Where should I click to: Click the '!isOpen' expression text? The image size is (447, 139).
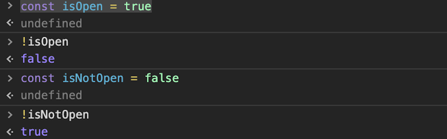click(45, 42)
